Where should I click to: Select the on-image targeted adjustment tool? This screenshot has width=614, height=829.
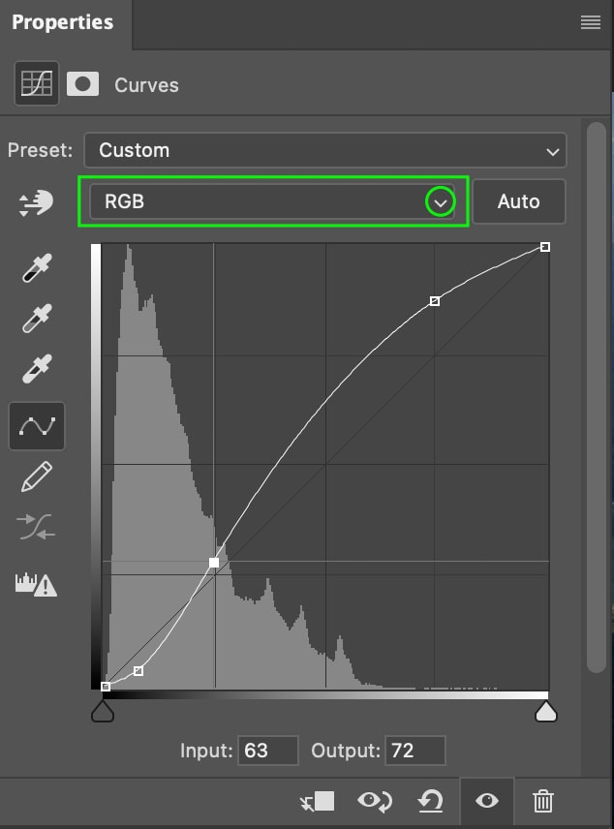36,203
